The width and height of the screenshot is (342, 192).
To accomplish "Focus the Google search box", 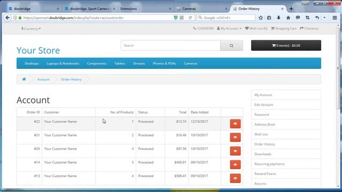I will tap(226, 18).
